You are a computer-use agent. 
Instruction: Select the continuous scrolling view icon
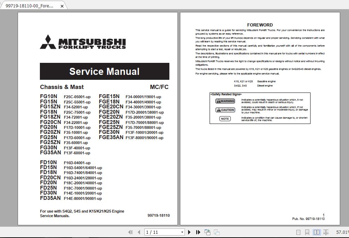click(x=307, y=232)
